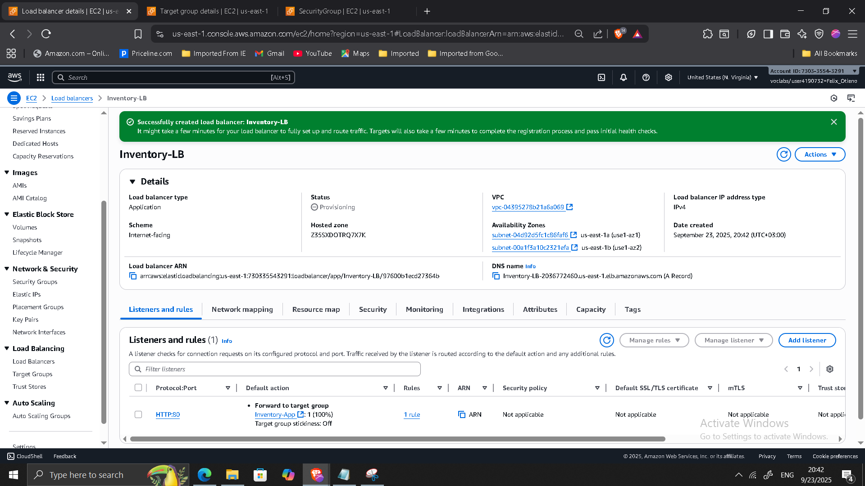
Task: Open the Actions dropdown
Action: click(x=820, y=154)
